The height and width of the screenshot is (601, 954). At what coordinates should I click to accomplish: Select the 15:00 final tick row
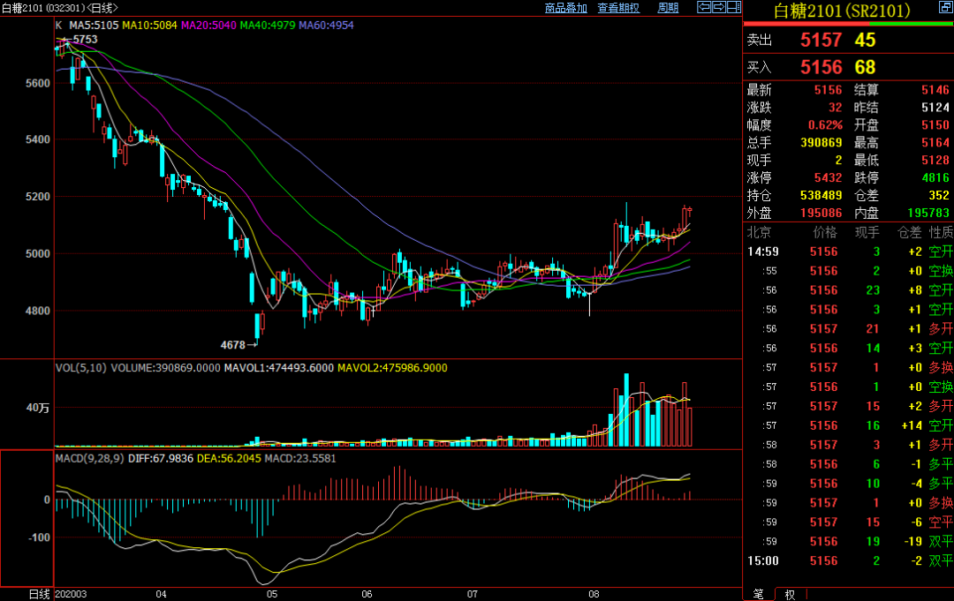click(x=850, y=561)
